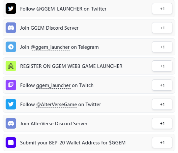The height and width of the screenshot is (153, 178).
Task: Expand the Submit BEP-20 Wallet Address entry
Action: [89, 142]
